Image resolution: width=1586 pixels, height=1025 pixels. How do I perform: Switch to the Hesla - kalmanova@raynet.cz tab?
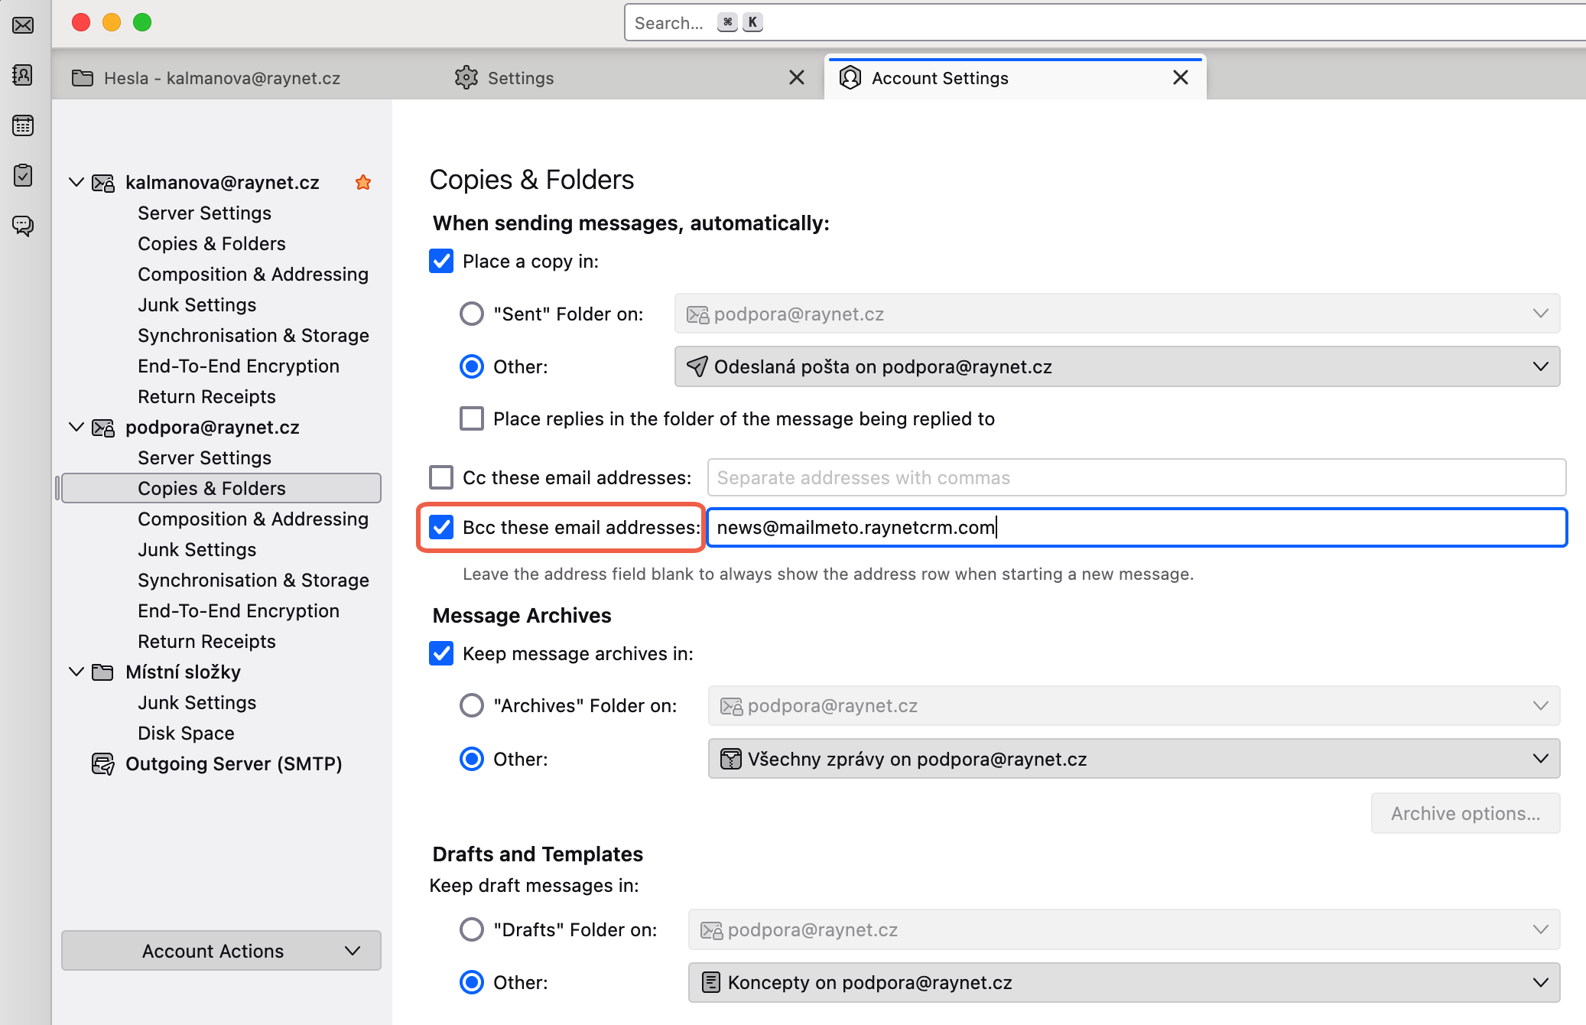[x=222, y=77]
